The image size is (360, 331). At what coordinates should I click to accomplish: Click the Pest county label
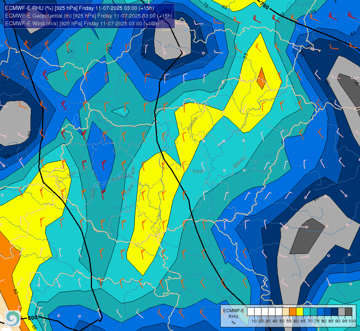pyautogui.click(x=198, y=171)
